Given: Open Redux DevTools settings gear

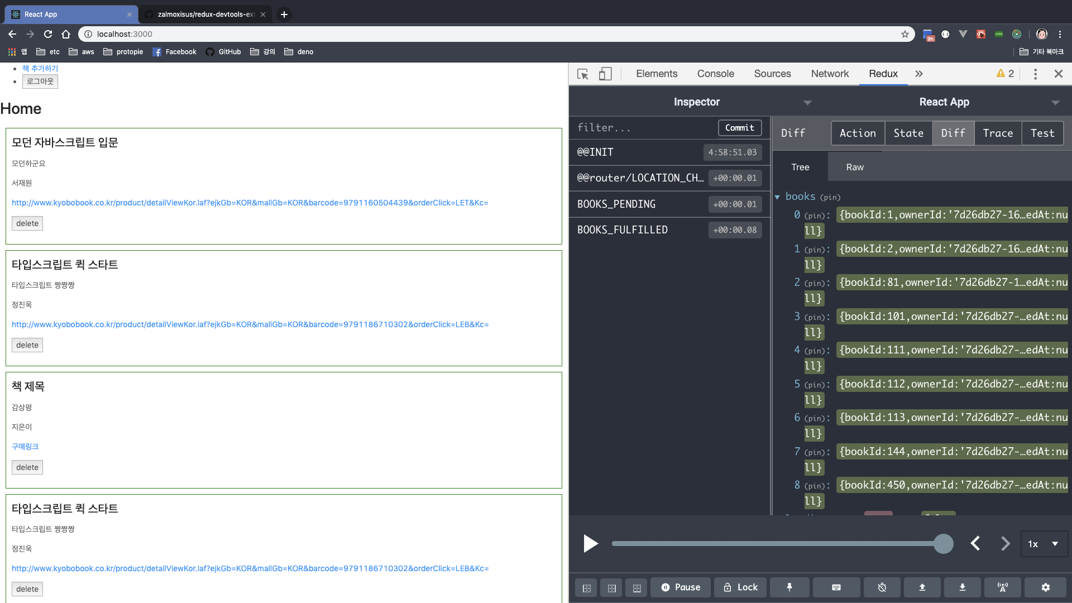Looking at the screenshot, I should [x=1045, y=587].
